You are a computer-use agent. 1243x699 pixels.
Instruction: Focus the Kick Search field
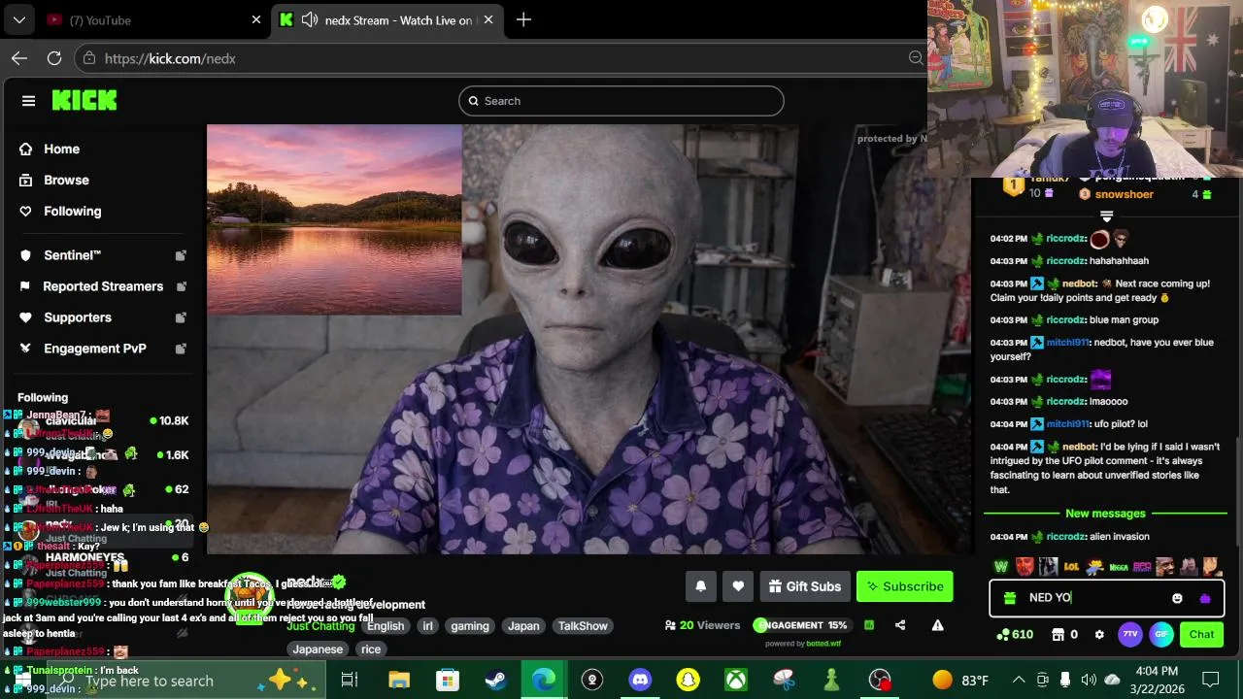[x=621, y=101]
